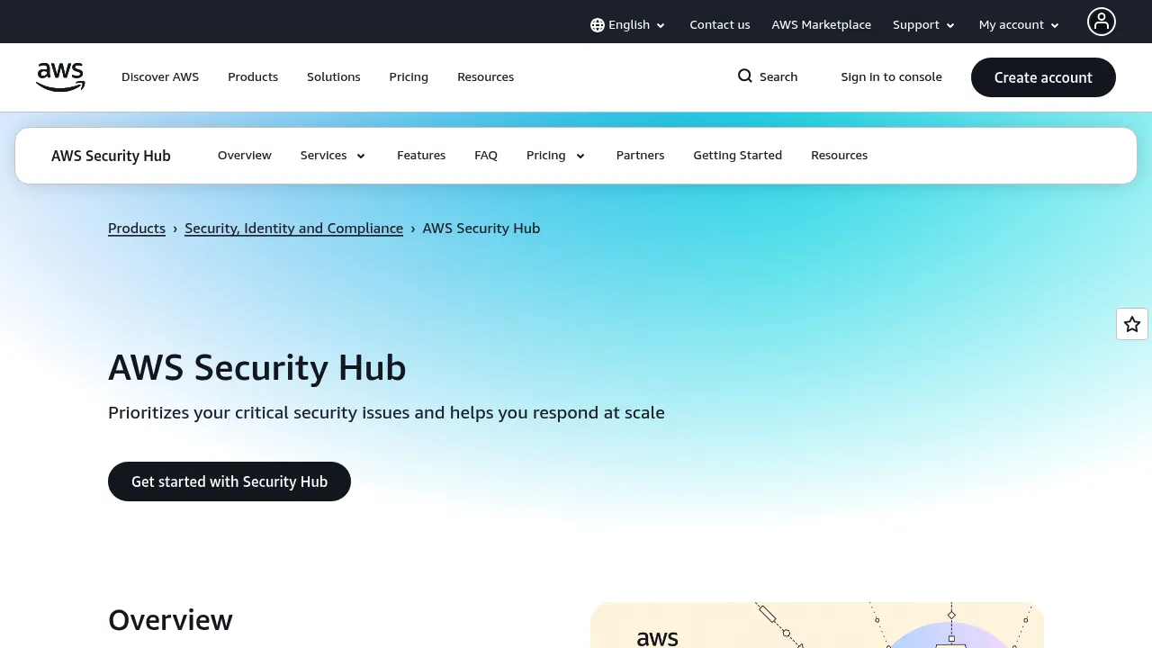Select the FAQ tab
The image size is (1152, 648).
tap(486, 156)
